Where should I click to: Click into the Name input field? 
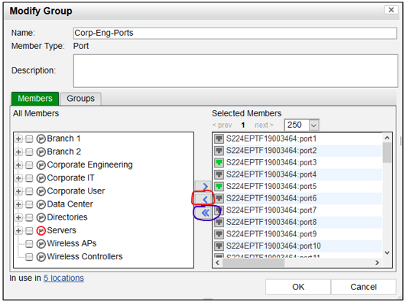point(235,34)
